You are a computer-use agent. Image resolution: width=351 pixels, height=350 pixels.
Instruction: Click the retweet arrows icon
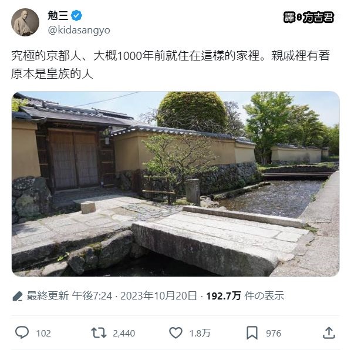[x=99, y=333]
